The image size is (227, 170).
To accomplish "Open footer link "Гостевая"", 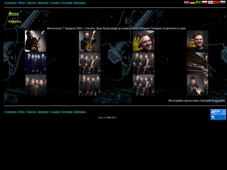I will 67,112.
